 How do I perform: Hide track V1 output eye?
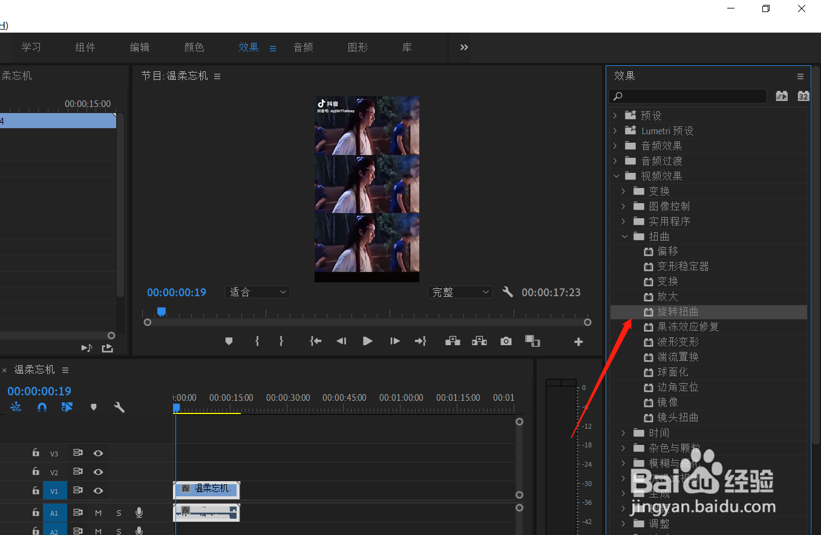coord(98,490)
